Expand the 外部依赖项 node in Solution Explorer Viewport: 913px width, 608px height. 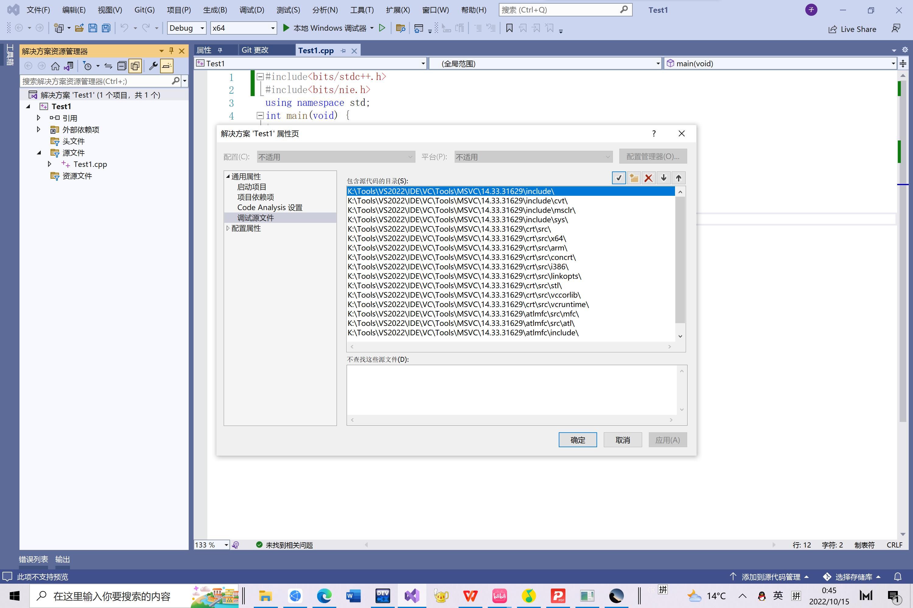38,130
